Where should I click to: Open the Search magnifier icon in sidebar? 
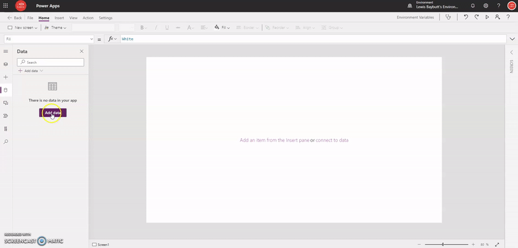(6, 141)
